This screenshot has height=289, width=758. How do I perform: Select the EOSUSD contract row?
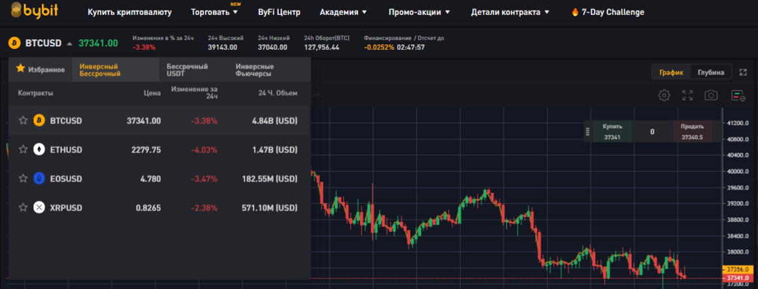(x=159, y=178)
